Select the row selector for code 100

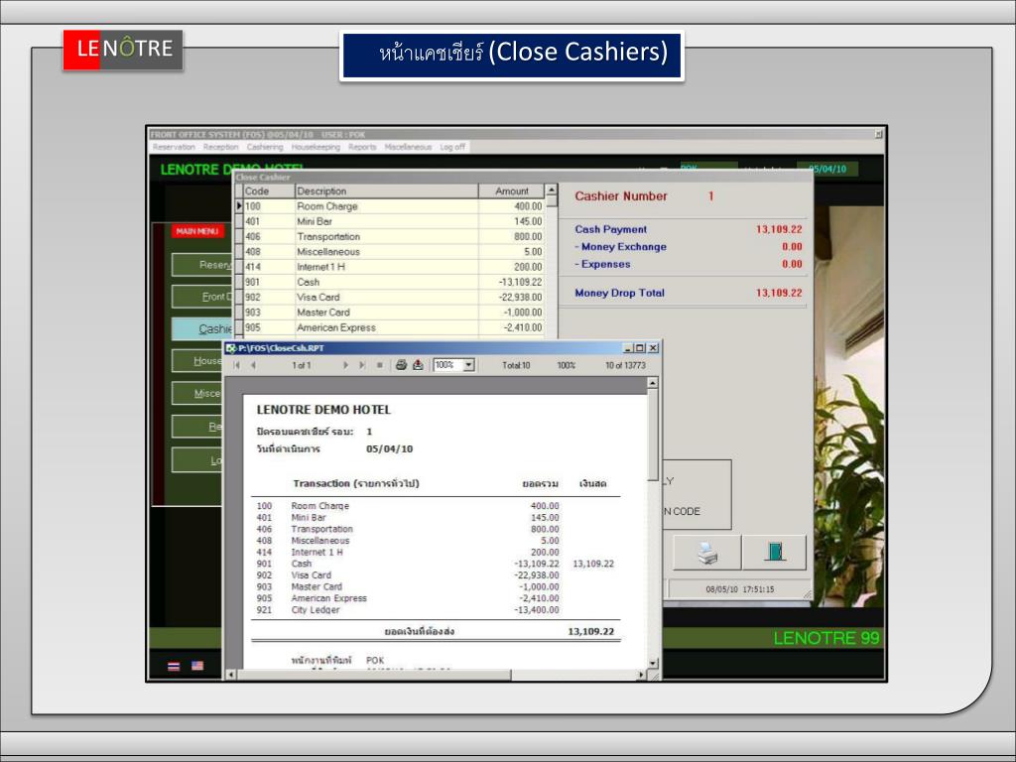click(x=238, y=206)
